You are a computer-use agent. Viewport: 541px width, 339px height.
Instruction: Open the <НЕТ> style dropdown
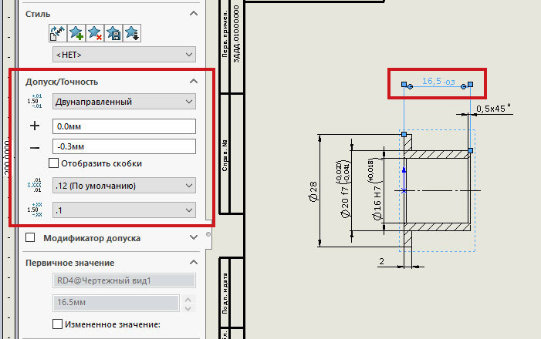[x=124, y=55]
